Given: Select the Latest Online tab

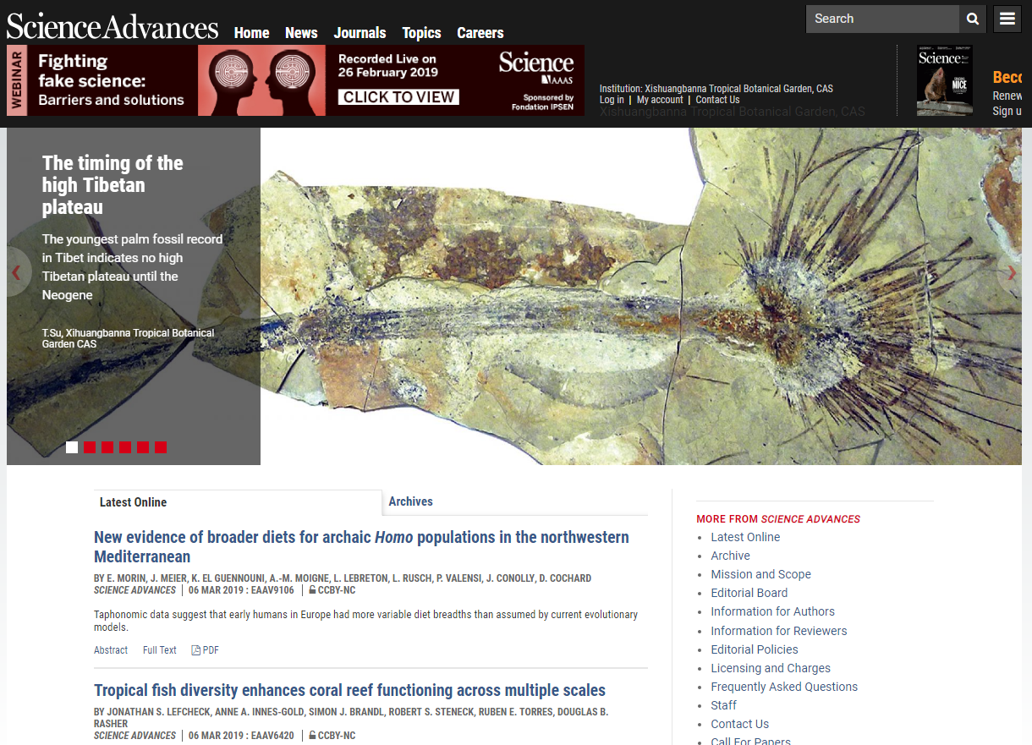Looking at the screenshot, I should 133,502.
